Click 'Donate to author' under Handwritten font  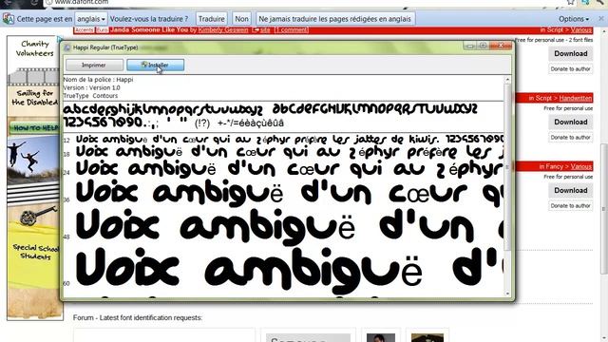(x=570, y=137)
